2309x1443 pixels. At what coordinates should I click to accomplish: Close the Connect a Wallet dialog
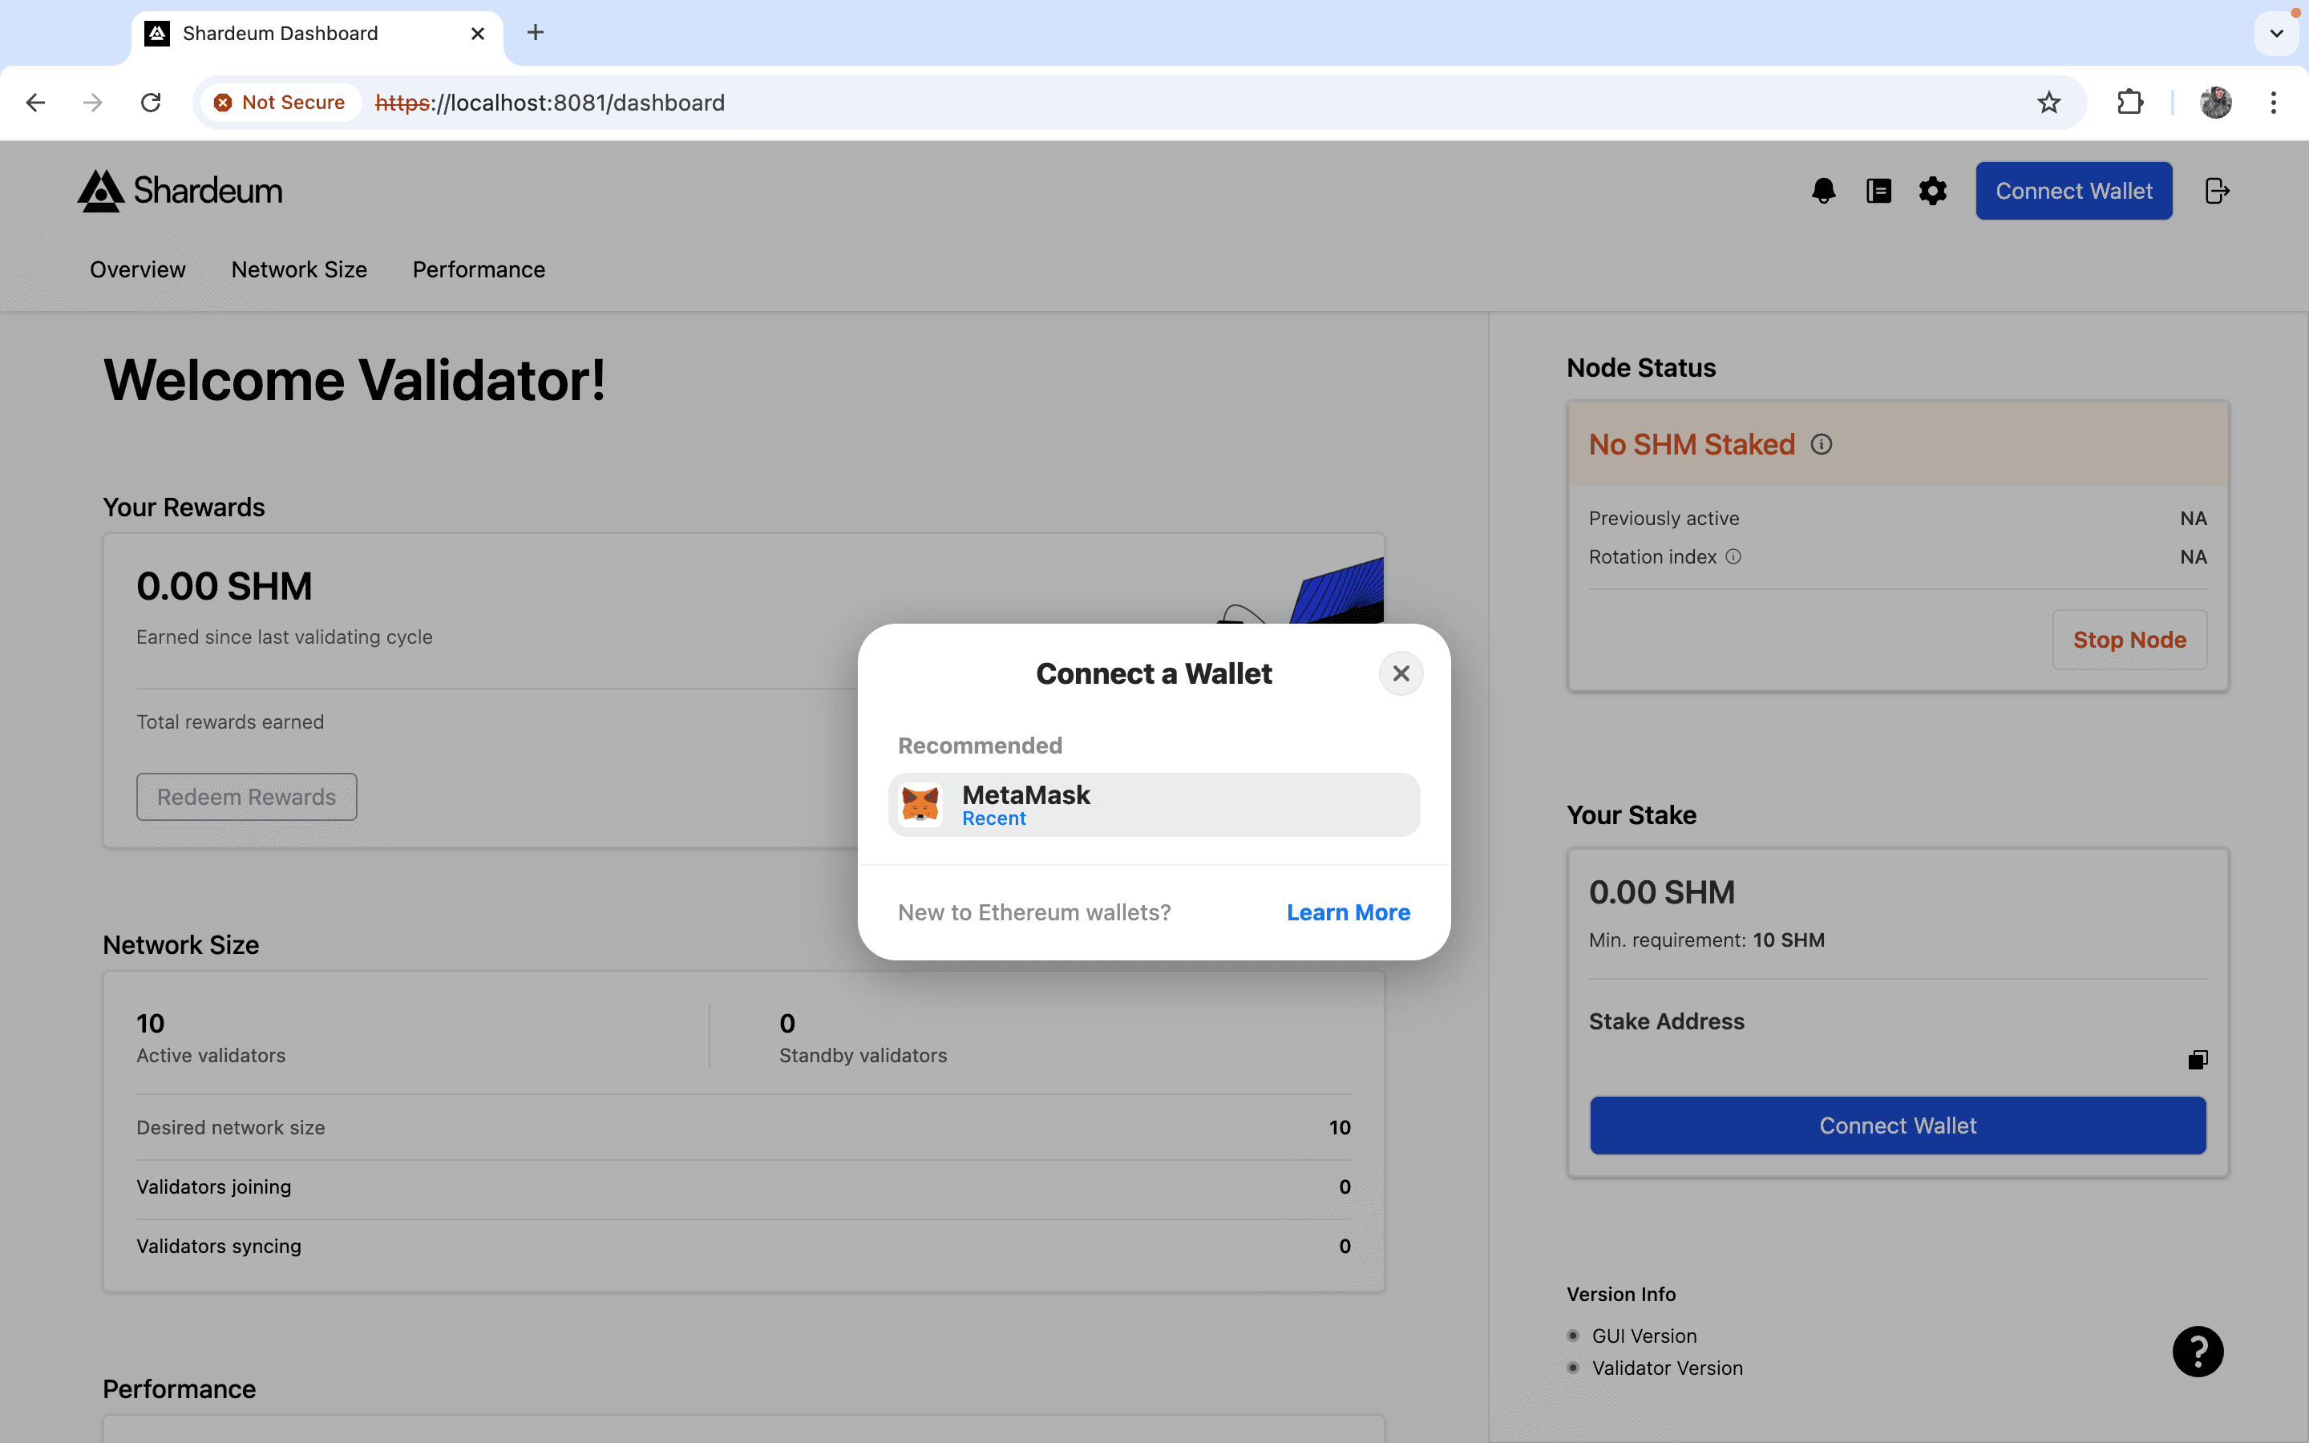[1401, 673]
